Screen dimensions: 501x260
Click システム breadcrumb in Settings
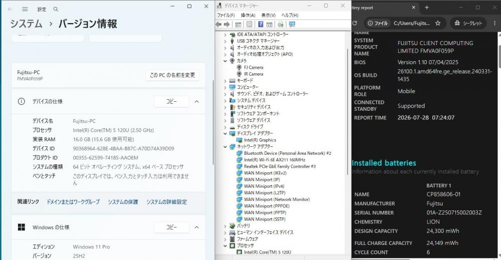pyautogui.click(x=26, y=24)
